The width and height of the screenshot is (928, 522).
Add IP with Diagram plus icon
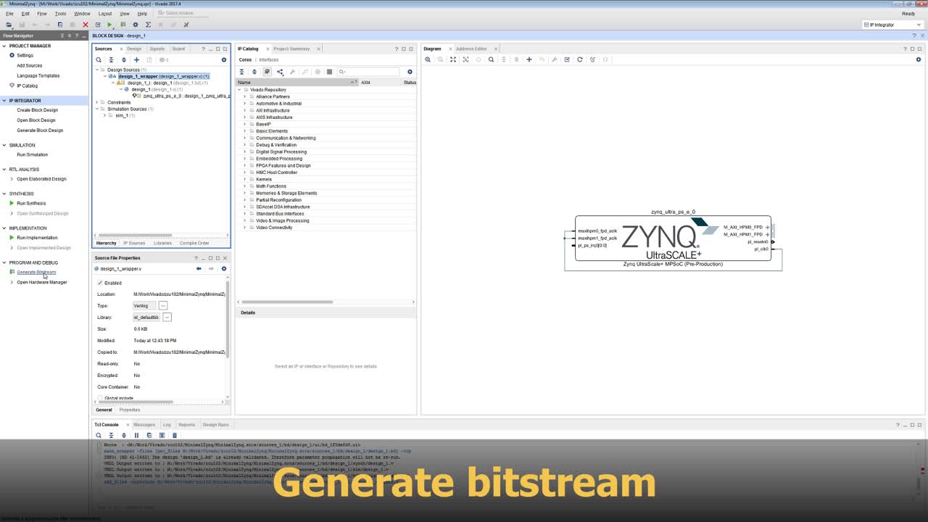click(529, 59)
